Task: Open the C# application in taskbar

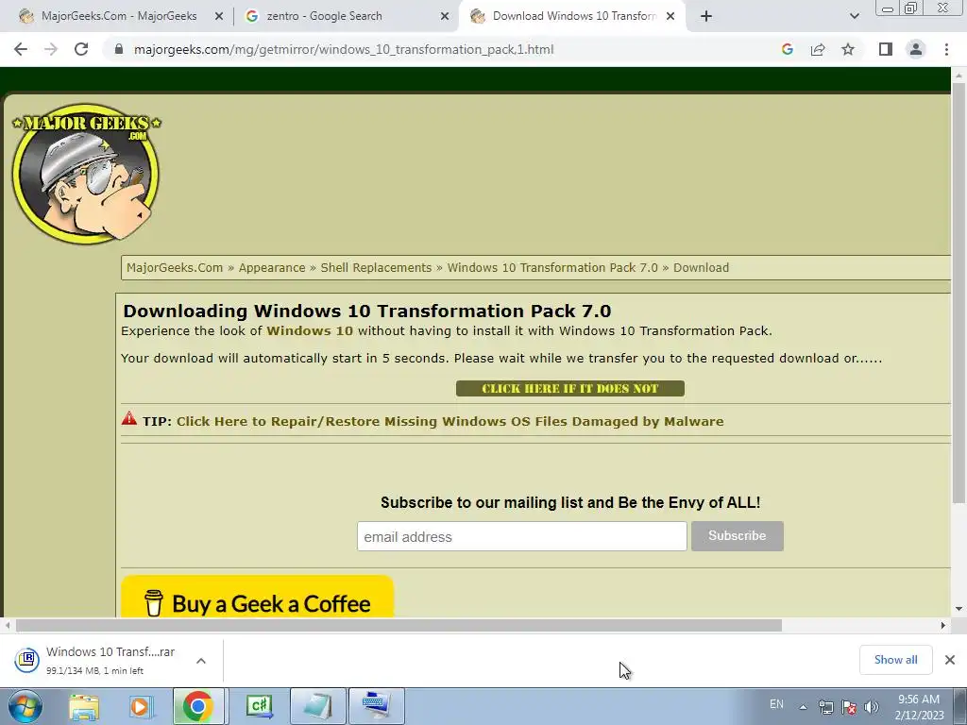Action: coord(259,706)
